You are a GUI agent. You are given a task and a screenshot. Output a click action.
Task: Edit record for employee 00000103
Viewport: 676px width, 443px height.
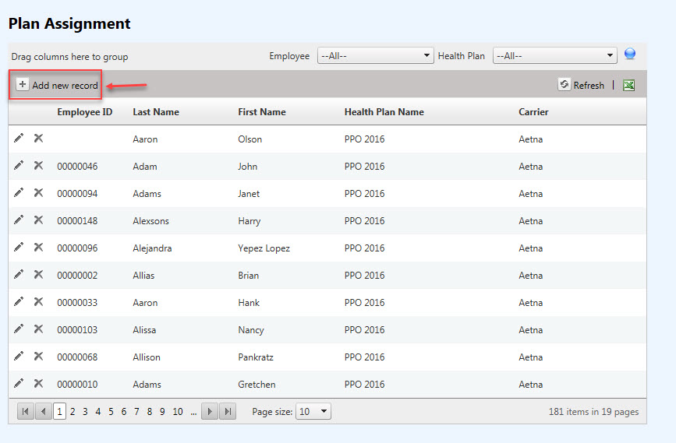[x=19, y=329]
